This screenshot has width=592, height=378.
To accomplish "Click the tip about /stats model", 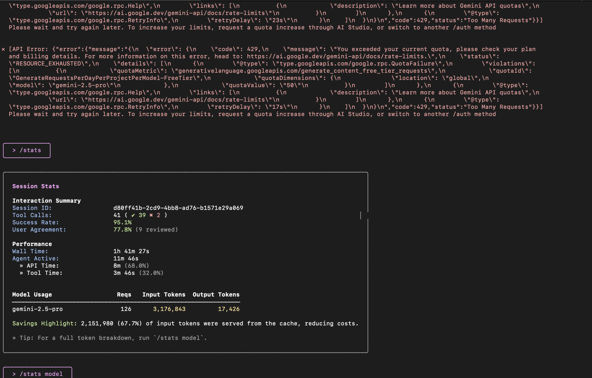I will [110, 338].
